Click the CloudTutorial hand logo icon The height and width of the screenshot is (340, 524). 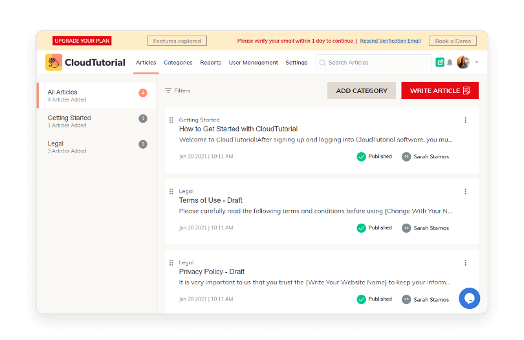pos(54,62)
